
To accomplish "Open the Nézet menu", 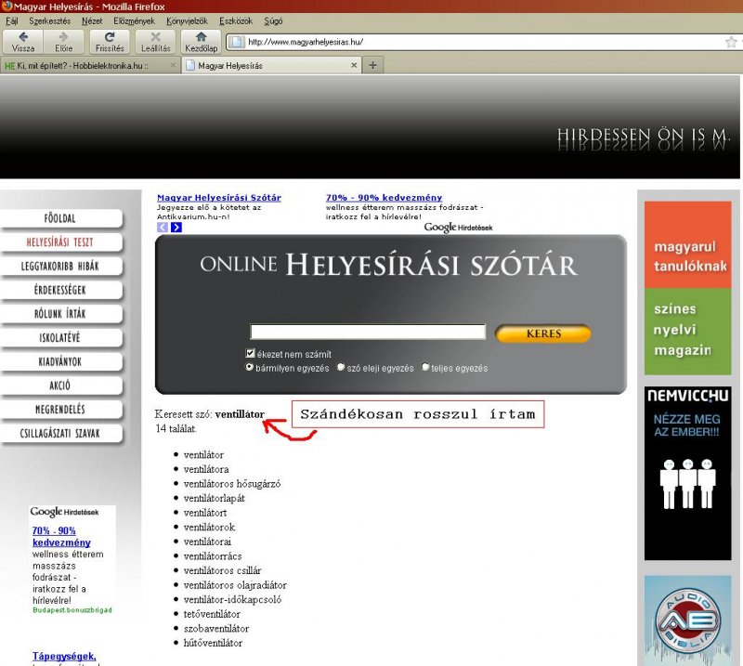I will pos(92,20).
